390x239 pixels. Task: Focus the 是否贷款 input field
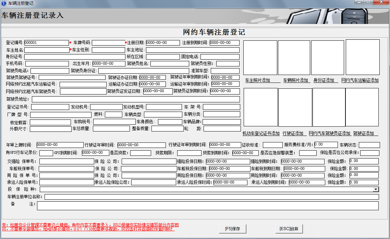pyautogui.click(x=141, y=153)
